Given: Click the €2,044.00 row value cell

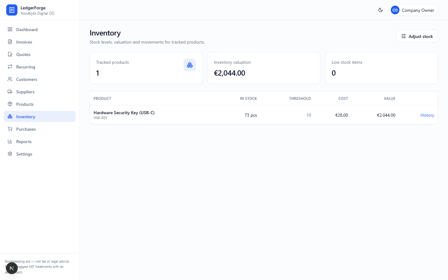Looking at the screenshot, I should [386, 115].
